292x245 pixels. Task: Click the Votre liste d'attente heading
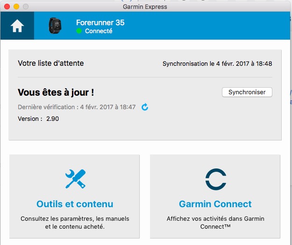(50, 63)
